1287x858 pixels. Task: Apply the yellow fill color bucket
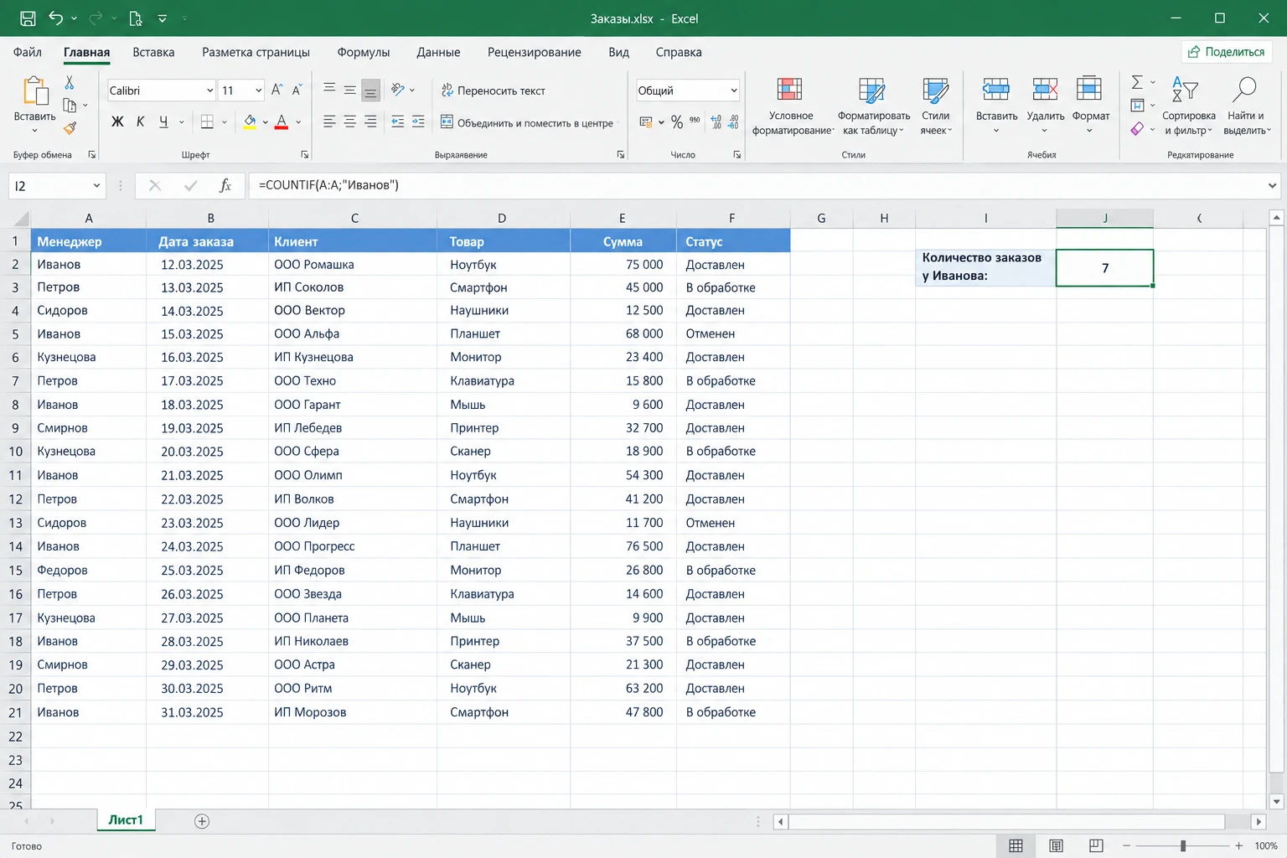point(250,122)
